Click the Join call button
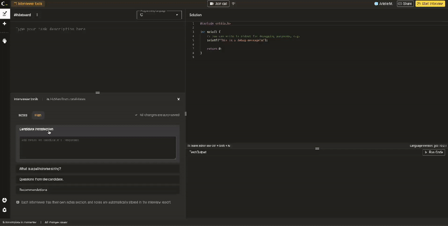Screen dimensions: 448x226 pos(218,4)
